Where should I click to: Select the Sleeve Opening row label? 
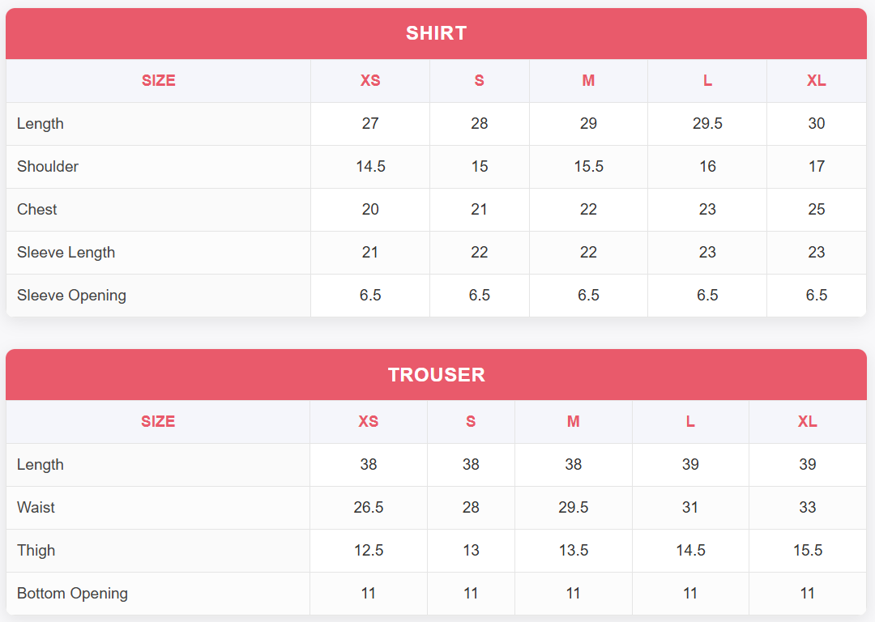(71, 295)
